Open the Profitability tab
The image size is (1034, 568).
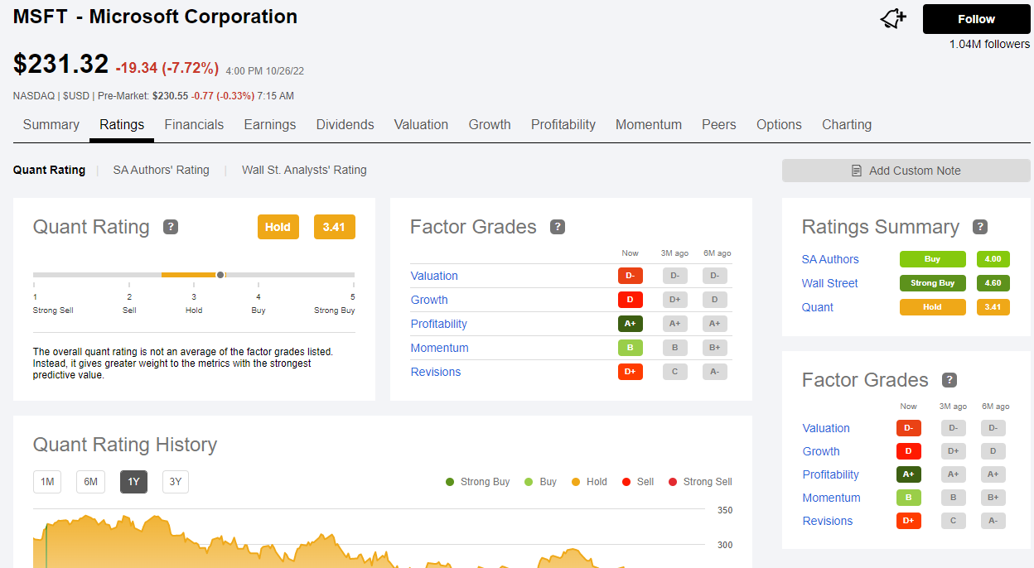click(x=563, y=125)
